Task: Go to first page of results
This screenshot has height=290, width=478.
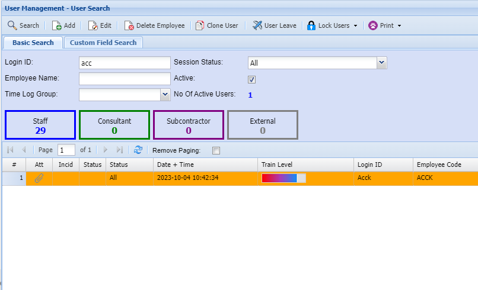Action: (x=10, y=150)
